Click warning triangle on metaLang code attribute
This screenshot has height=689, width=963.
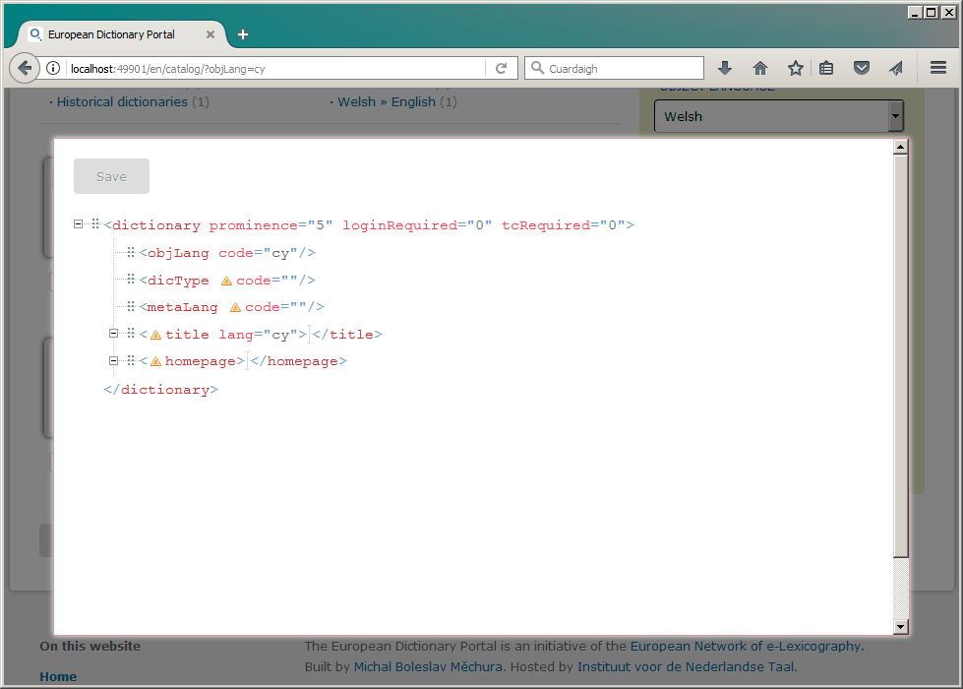[x=235, y=307]
